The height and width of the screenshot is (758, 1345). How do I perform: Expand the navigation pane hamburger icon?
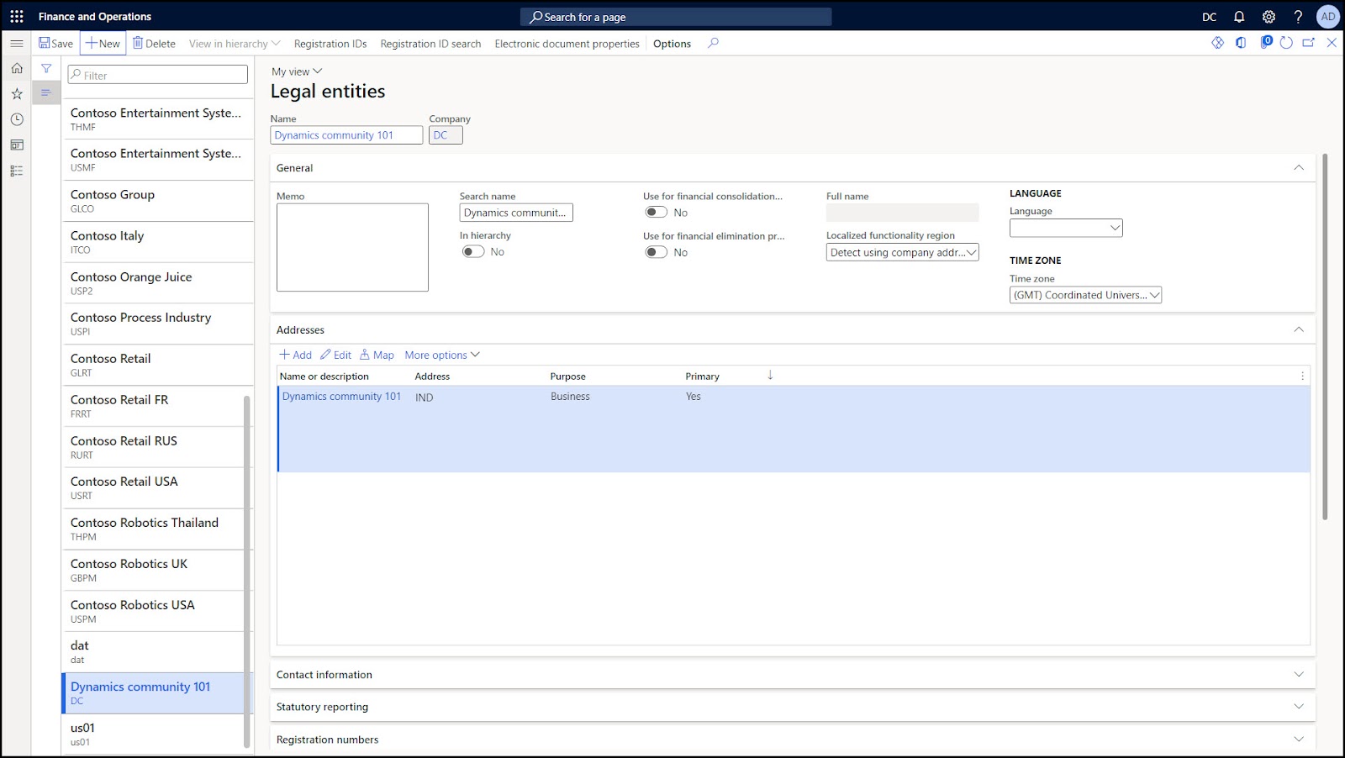coord(17,43)
